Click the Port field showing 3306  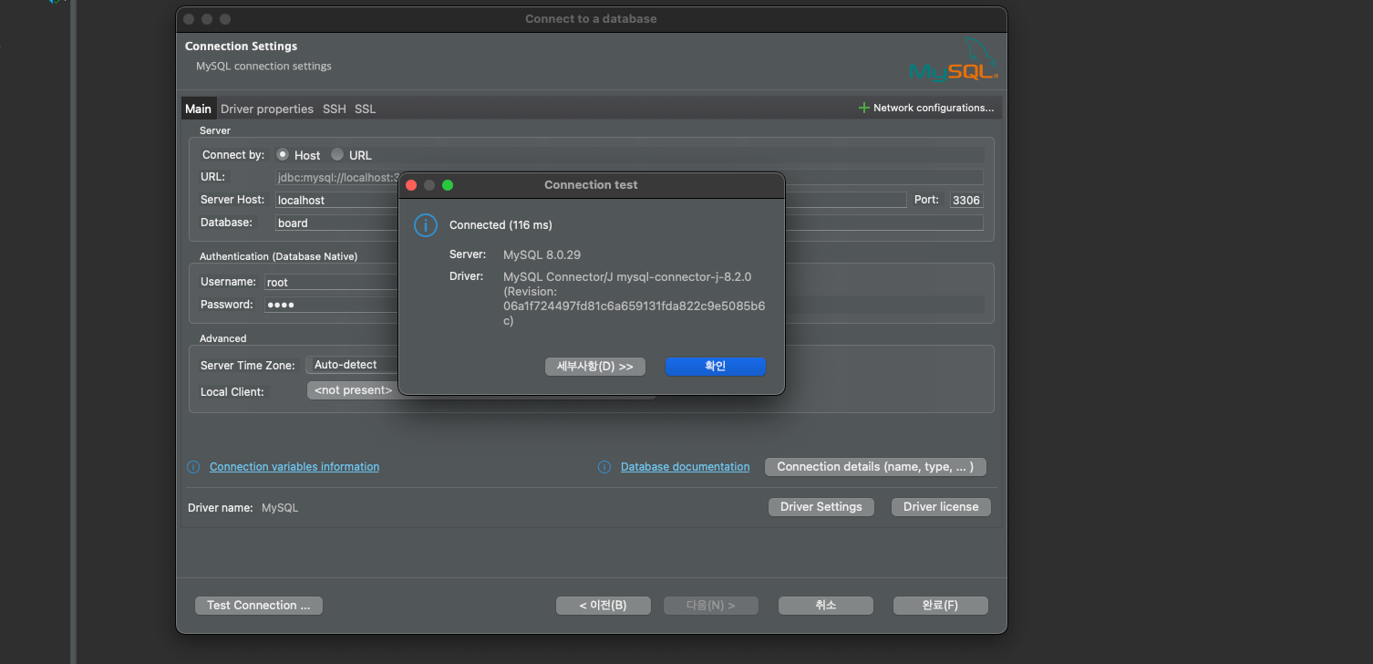[966, 200]
